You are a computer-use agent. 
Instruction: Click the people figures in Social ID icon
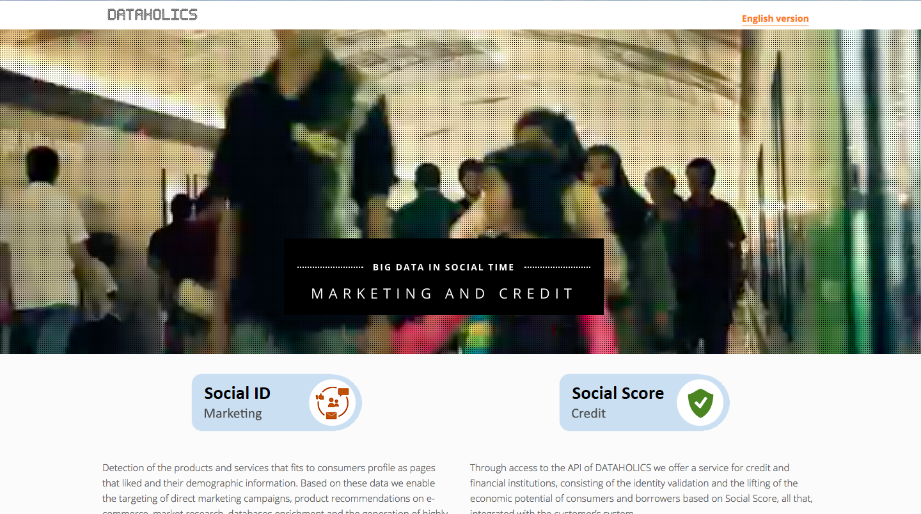coord(333,403)
